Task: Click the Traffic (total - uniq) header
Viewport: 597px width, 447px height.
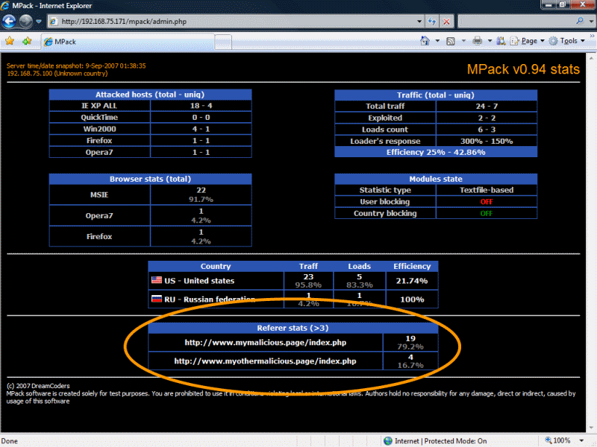Action: (436, 95)
